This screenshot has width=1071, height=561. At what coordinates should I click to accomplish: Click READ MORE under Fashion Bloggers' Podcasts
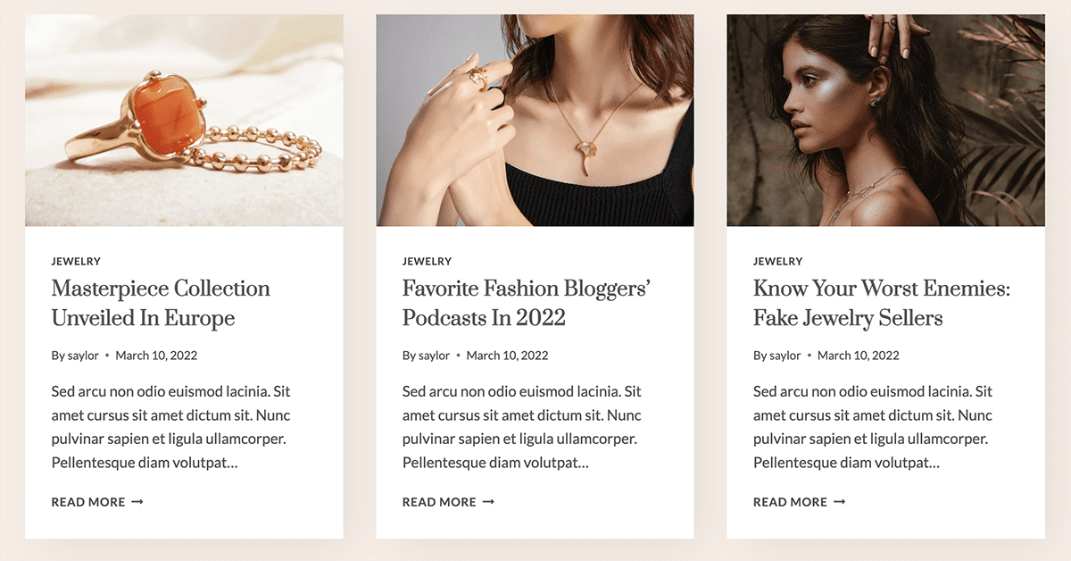point(439,502)
